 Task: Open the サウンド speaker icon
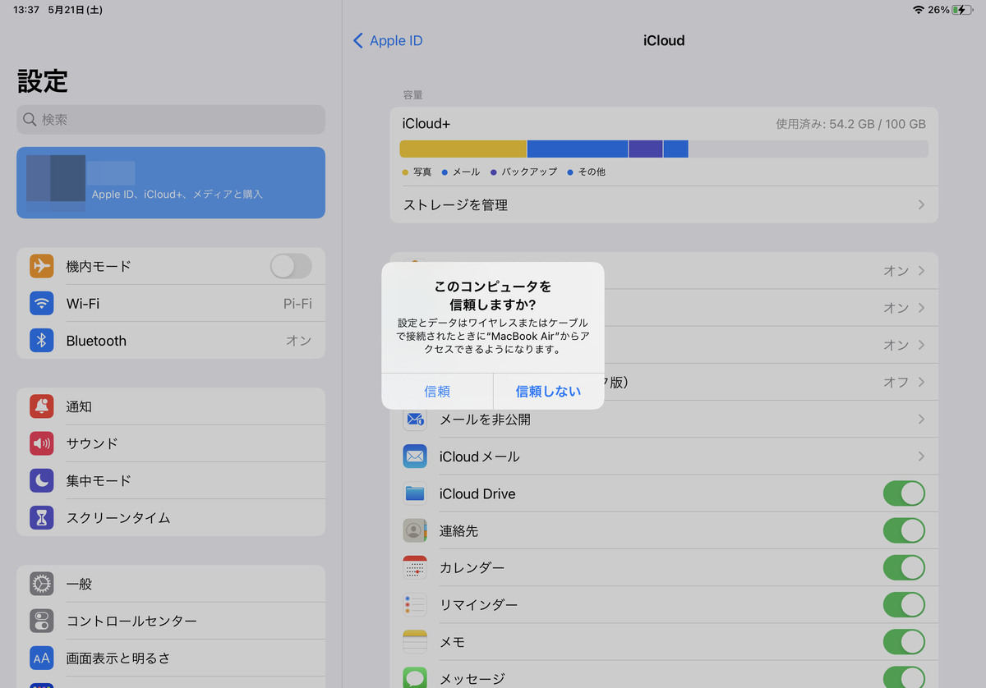pyautogui.click(x=42, y=443)
